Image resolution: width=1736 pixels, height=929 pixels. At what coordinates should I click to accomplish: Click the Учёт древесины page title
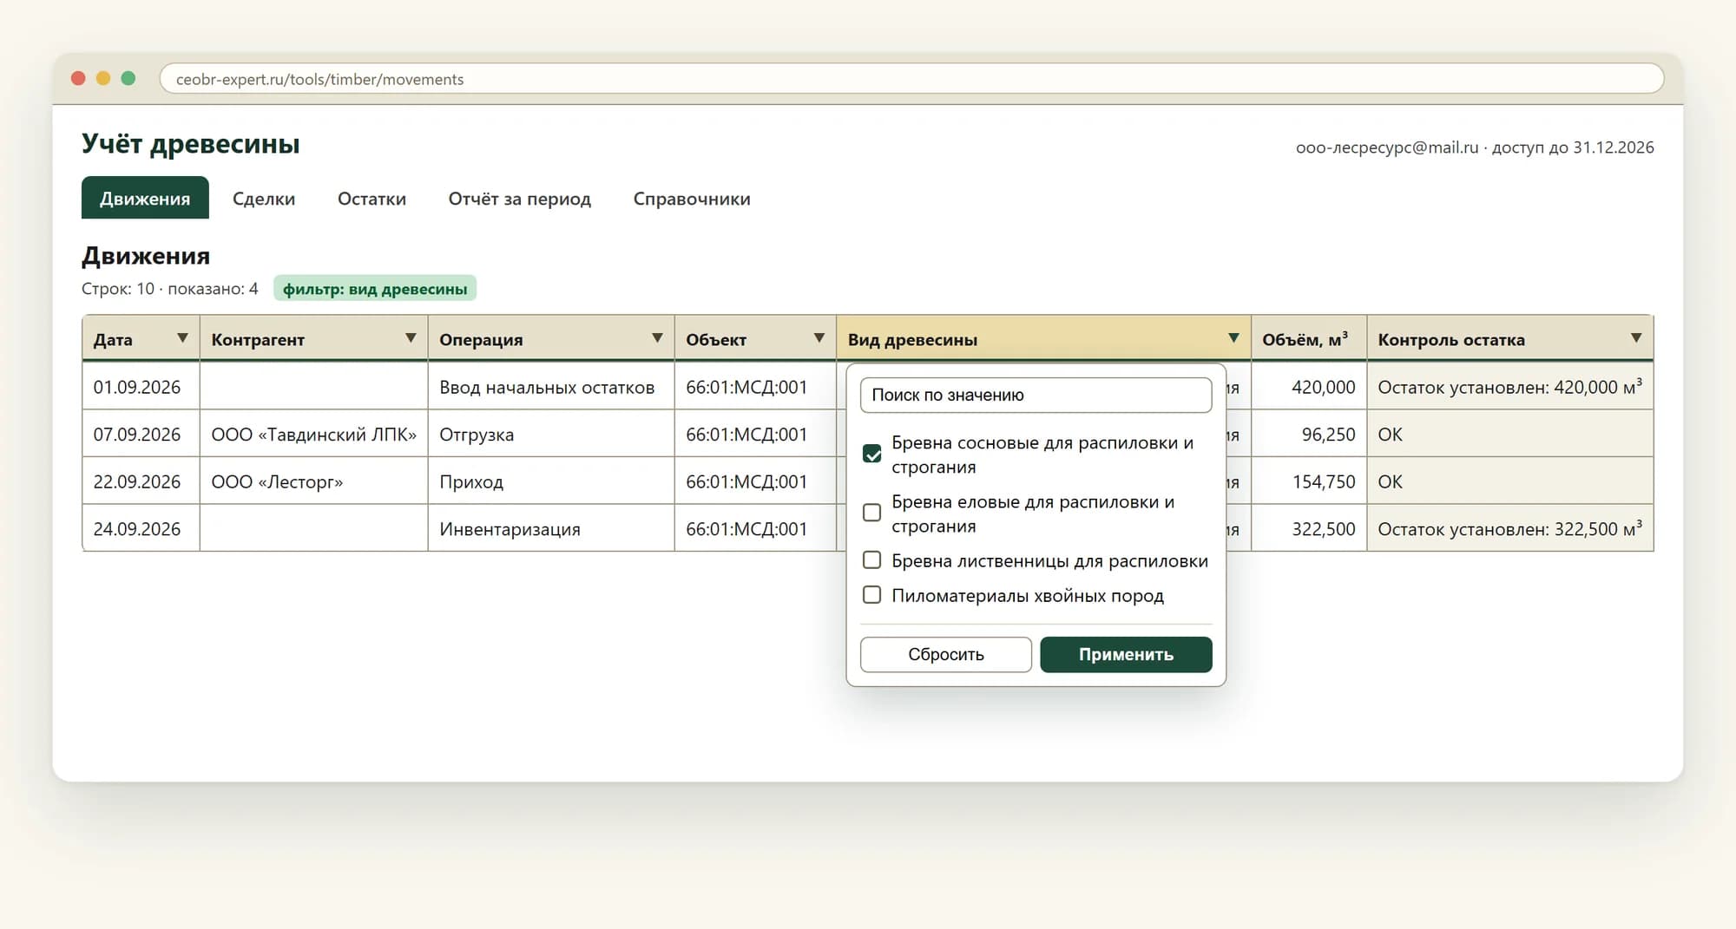pos(190,143)
